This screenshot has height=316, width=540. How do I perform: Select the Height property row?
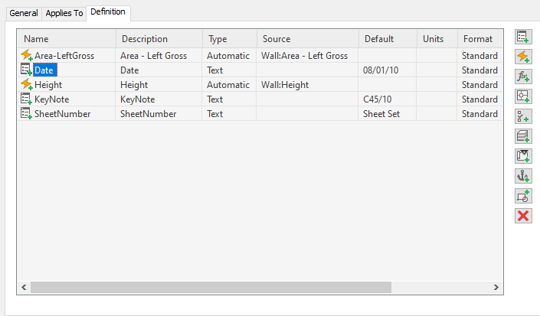point(48,85)
